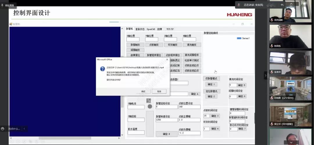The image size is (314, 145).
Task: Click the speaker microphone icon by 正在讲述
Action: [239, 5]
